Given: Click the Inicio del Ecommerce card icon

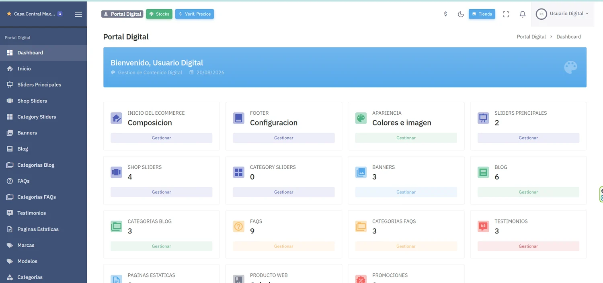Looking at the screenshot, I should [116, 118].
